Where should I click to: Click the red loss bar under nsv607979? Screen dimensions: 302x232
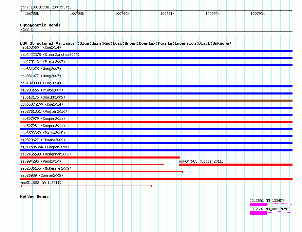pyautogui.click(x=156, y=122)
